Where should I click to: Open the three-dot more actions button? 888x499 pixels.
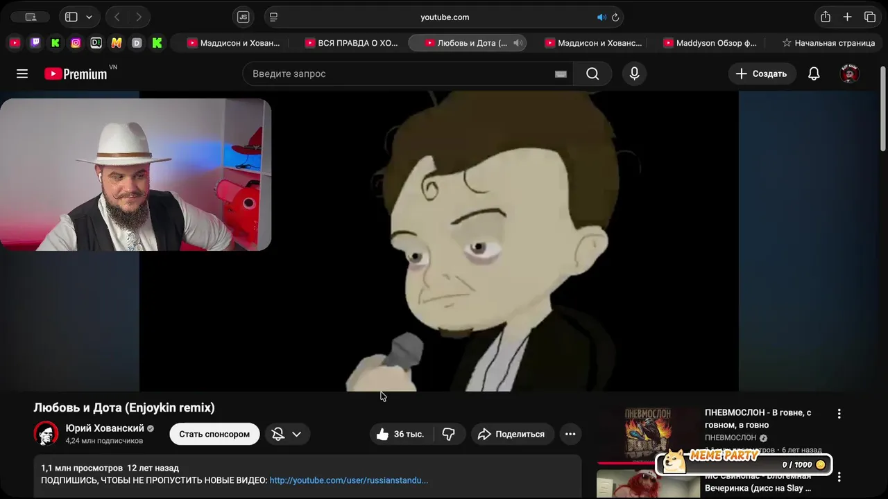tap(570, 434)
